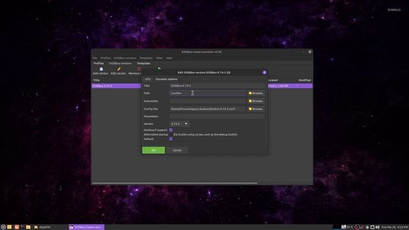Click the green run icon in the toolbar
Screen dimensions: 409x230
(x=159, y=68)
